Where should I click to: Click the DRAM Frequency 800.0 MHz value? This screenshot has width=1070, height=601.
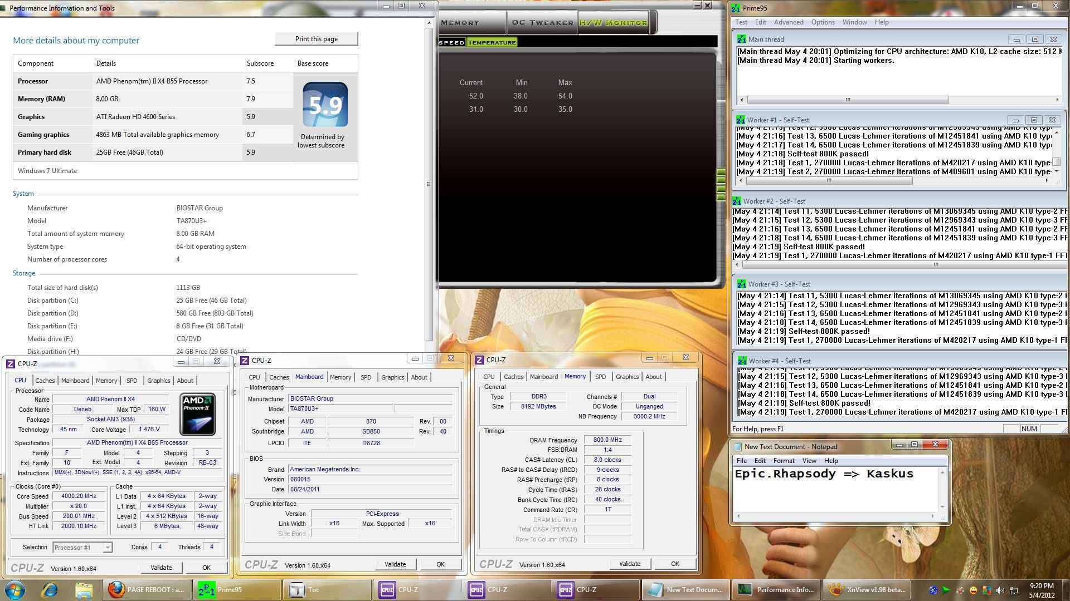click(x=607, y=440)
